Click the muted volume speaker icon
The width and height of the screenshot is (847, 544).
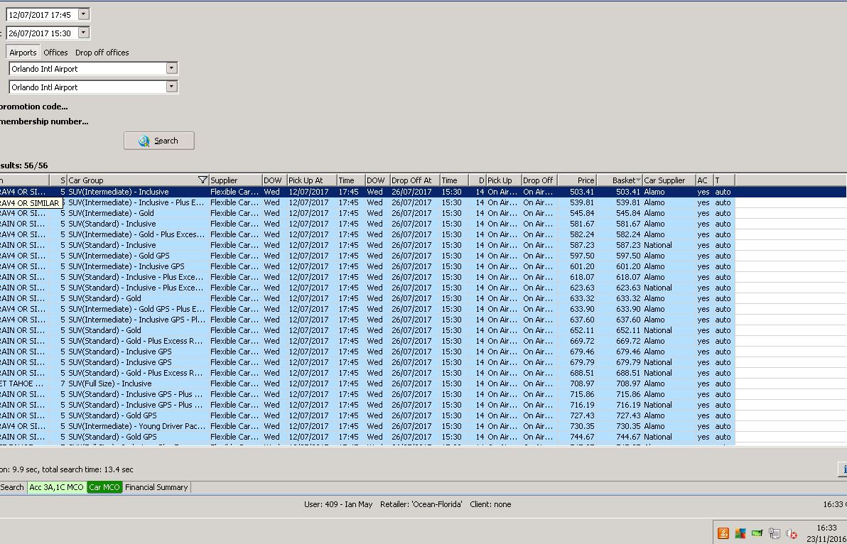tap(792, 533)
